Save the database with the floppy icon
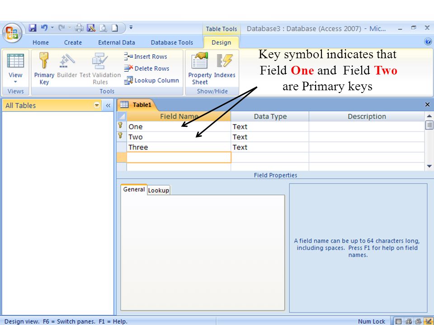This screenshot has height=325, width=434. coord(33,28)
